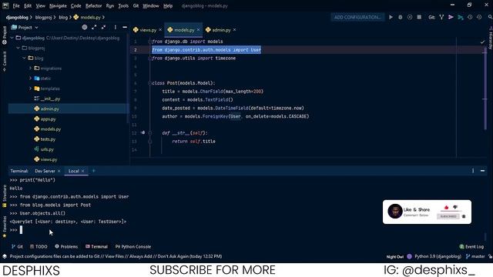The width and height of the screenshot is (493, 277).
Task: Open terminal panel options three-dot icon
Action: [x=473, y=171]
